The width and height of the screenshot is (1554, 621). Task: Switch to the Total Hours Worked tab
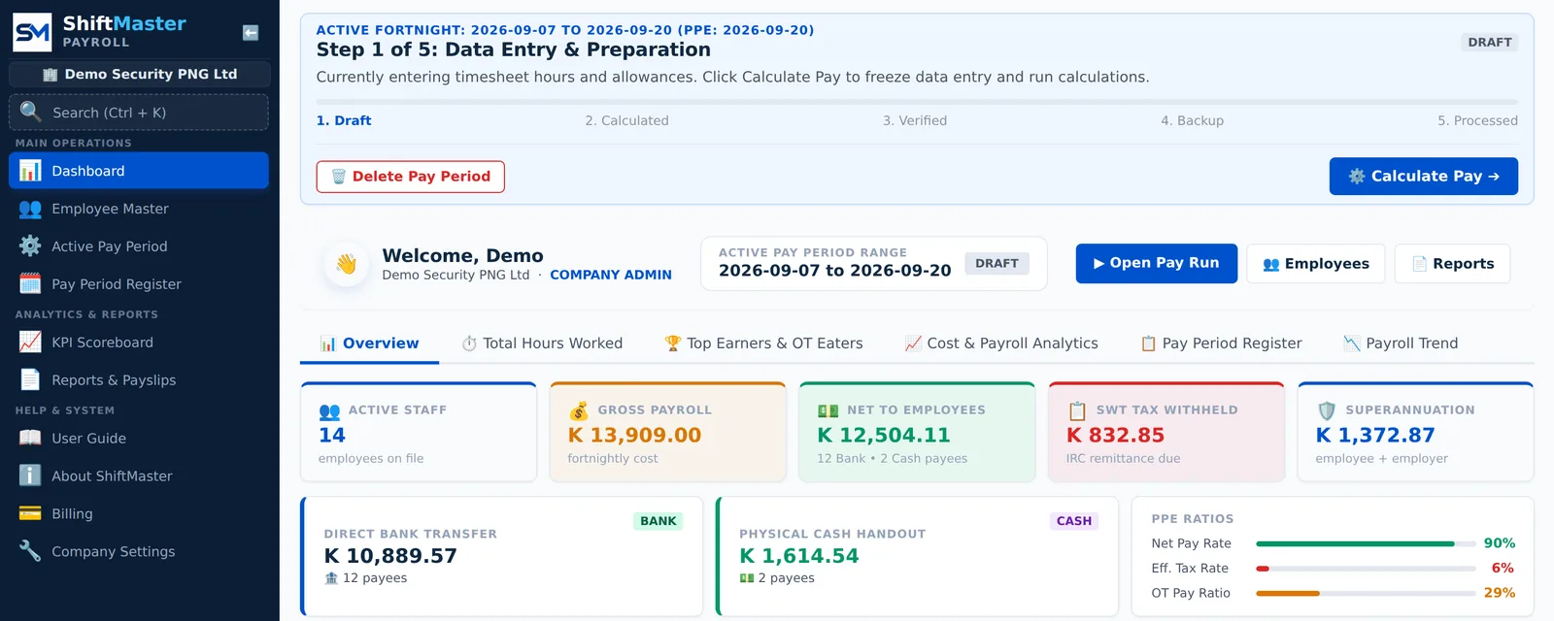542,343
